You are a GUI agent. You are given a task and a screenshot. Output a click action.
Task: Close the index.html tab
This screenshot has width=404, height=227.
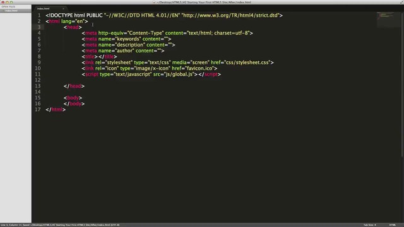click(x=63, y=9)
